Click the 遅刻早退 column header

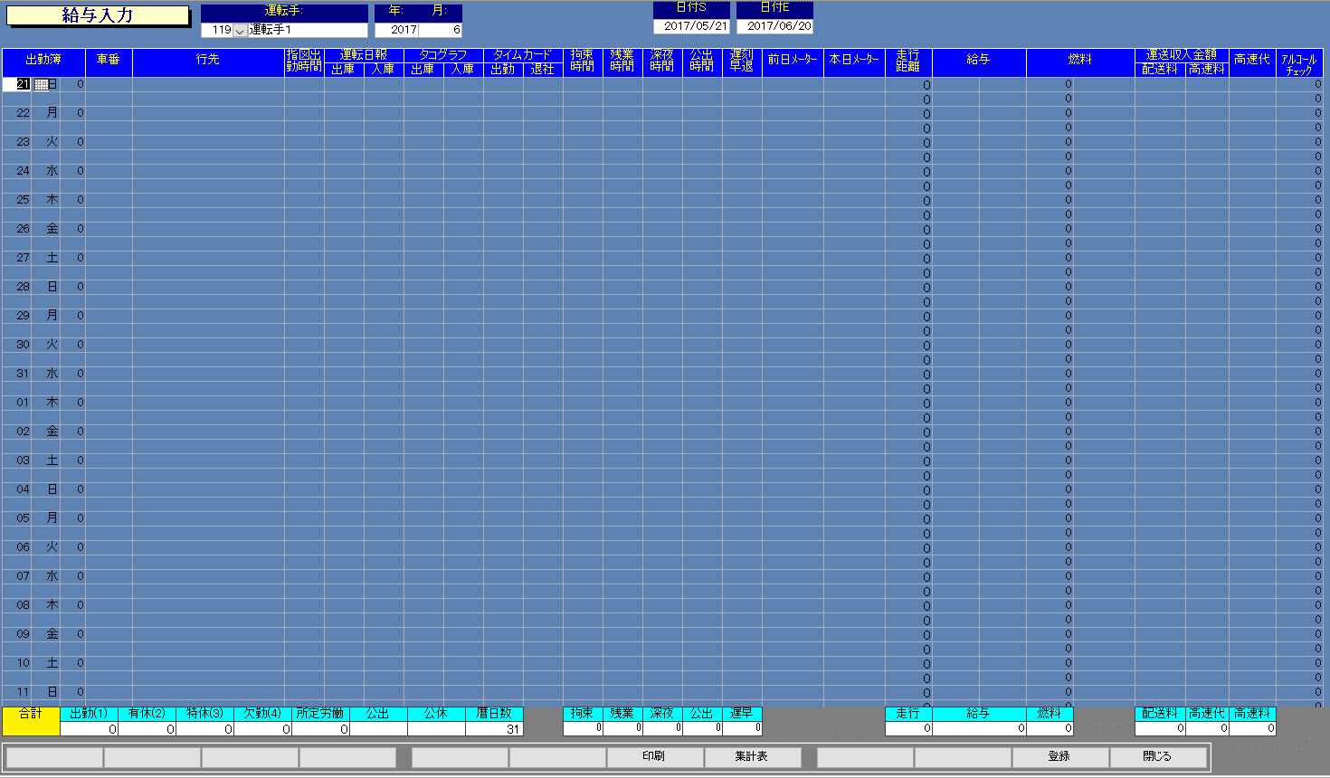742,62
